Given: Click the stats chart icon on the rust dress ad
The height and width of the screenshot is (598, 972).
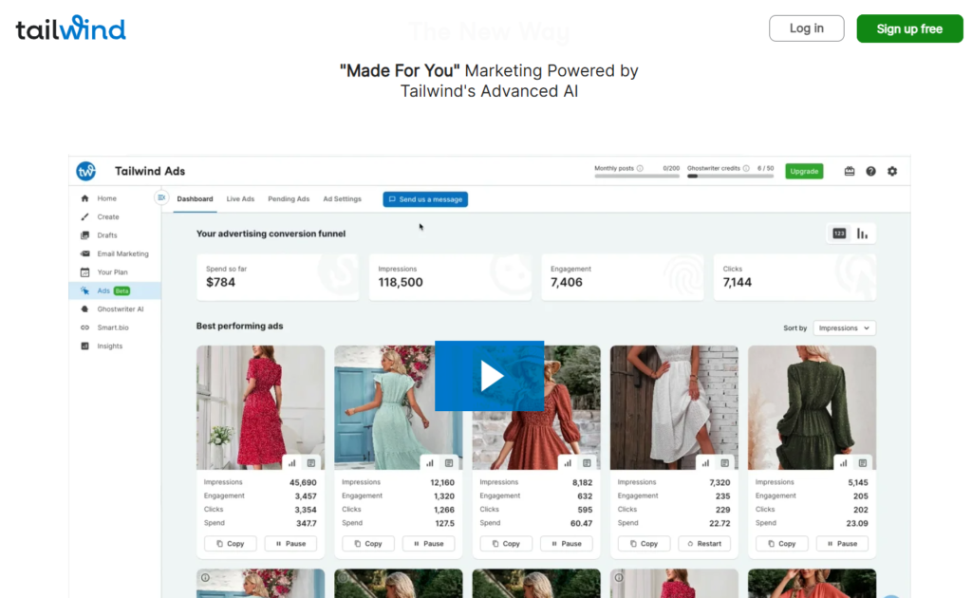Looking at the screenshot, I should 568,463.
